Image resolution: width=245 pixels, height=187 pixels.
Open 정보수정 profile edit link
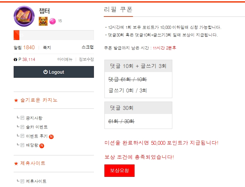(x=86, y=59)
